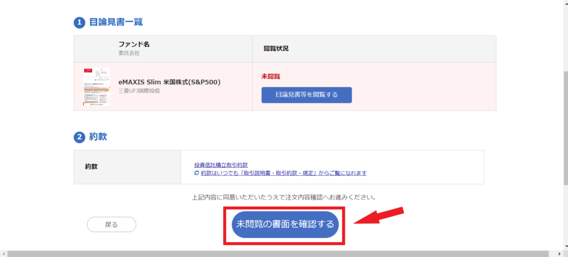Open the 投資信託積立取引約款 link

pyautogui.click(x=221, y=165)
